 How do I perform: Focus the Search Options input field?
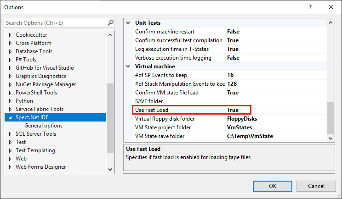[x=56, y=23]
